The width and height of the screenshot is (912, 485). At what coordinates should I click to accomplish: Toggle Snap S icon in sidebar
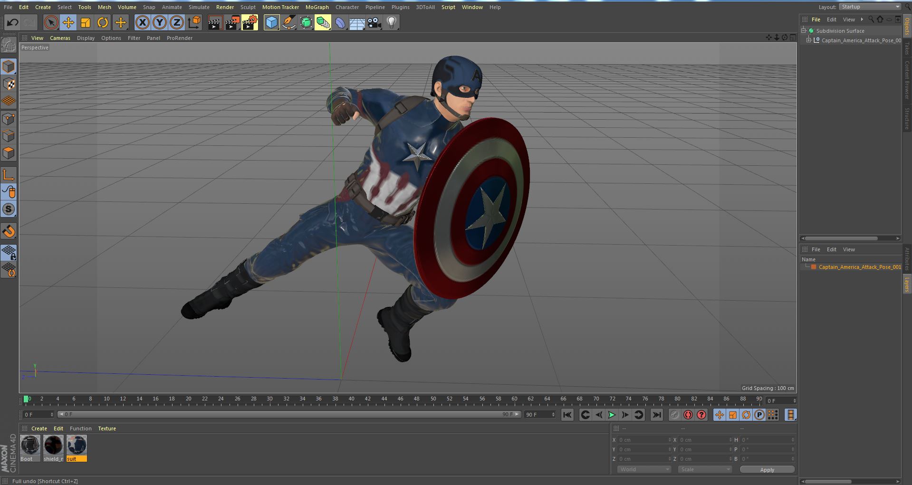point(9,209)
